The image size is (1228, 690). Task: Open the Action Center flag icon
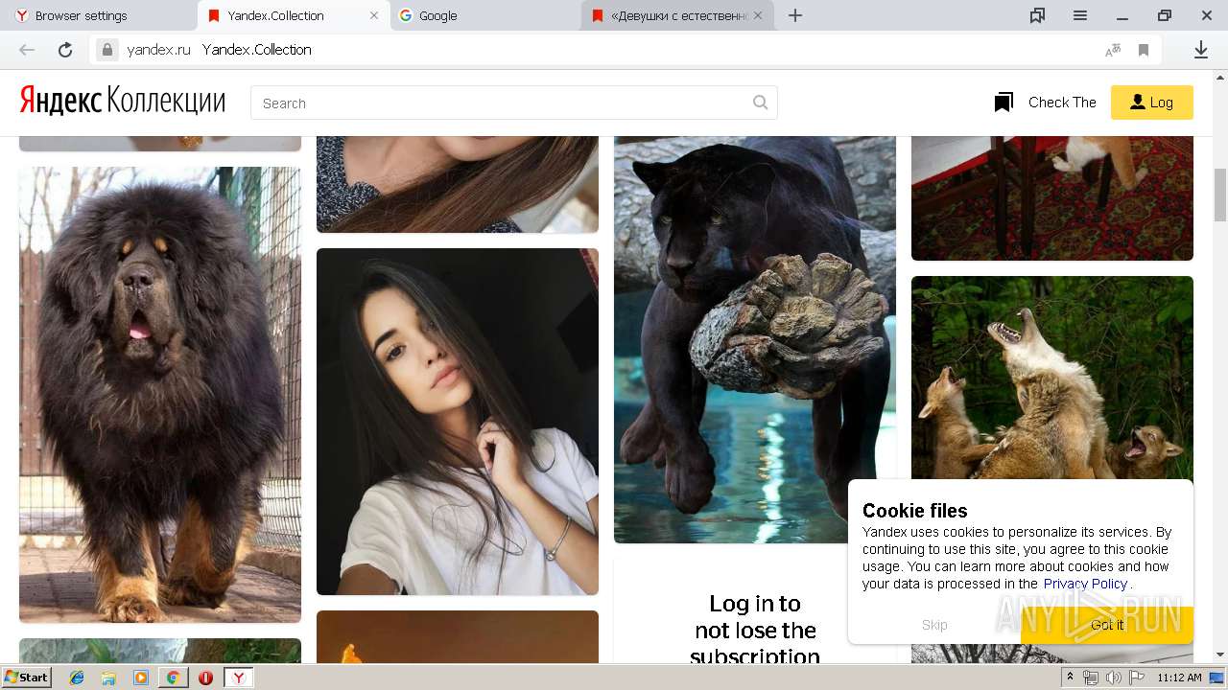[1136, 678]
